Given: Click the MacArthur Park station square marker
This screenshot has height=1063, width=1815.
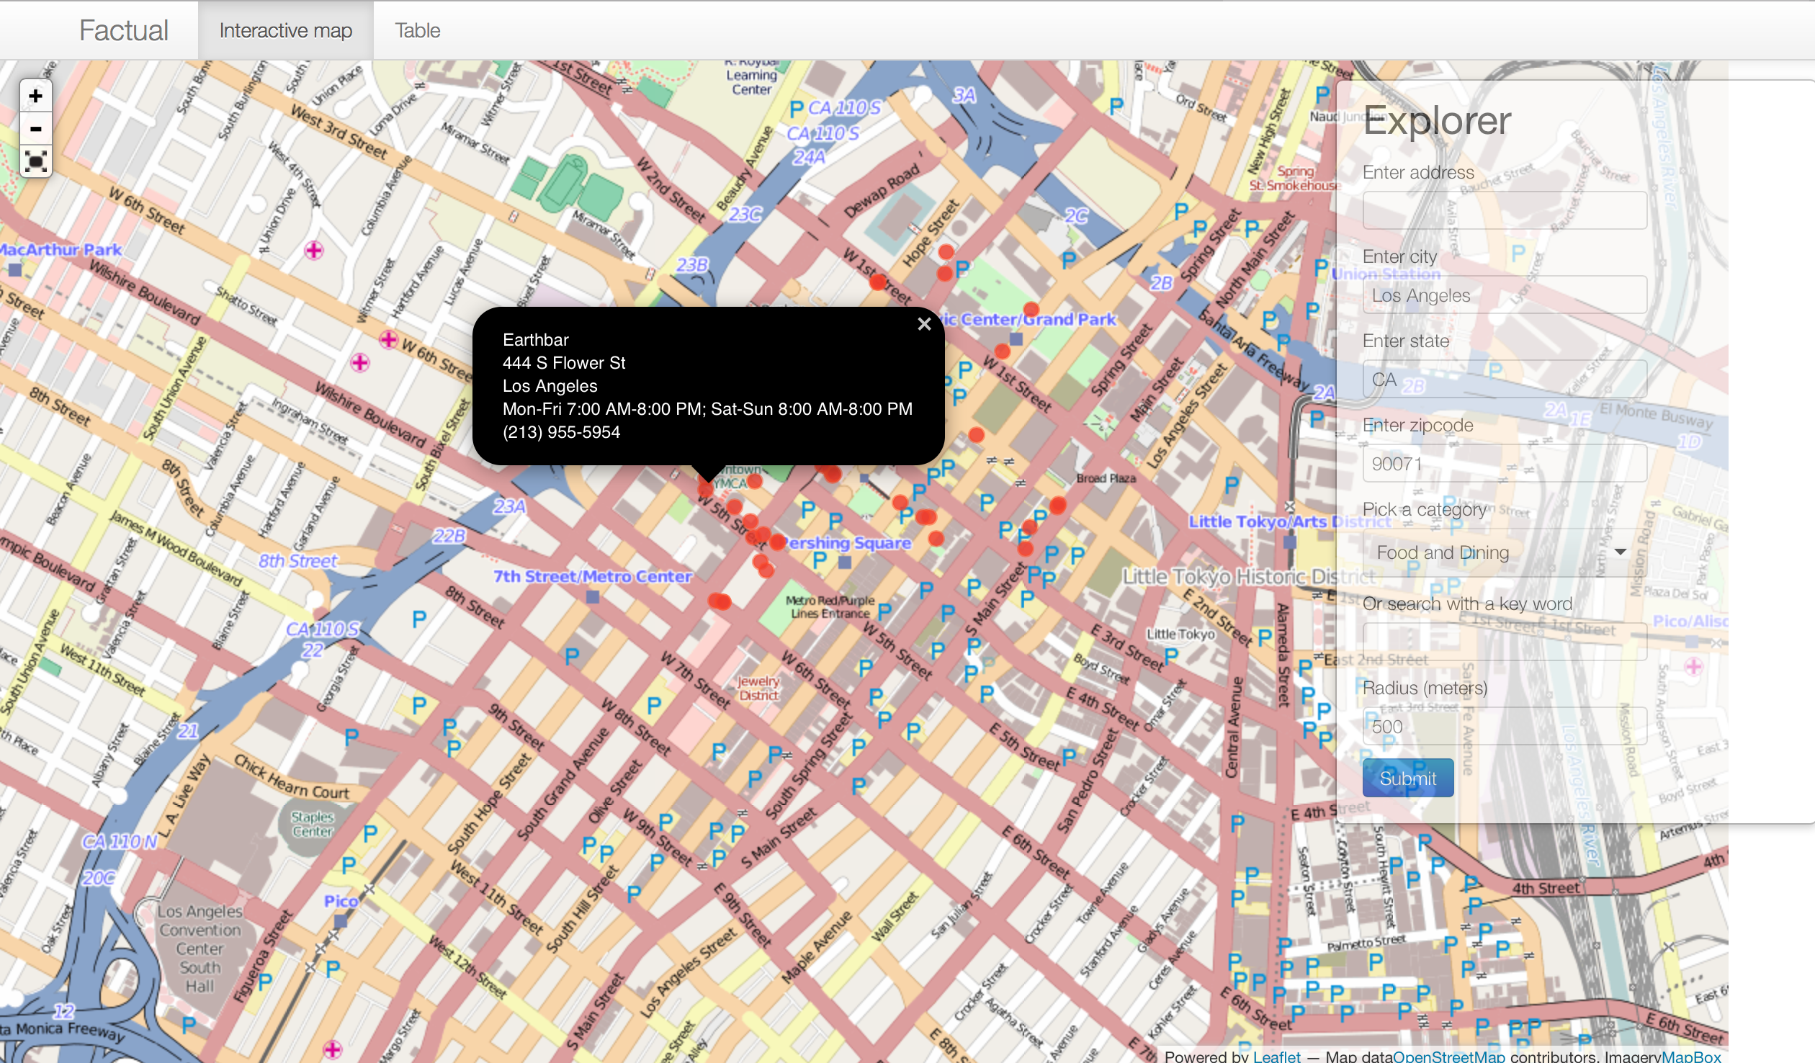Looking at the screenshot, I should pyautogui.click(x=15, y=270).
